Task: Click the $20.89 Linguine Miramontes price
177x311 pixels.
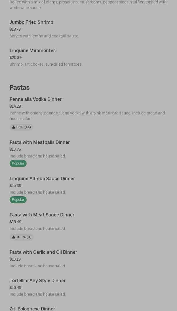Action: tap(16, 57)
